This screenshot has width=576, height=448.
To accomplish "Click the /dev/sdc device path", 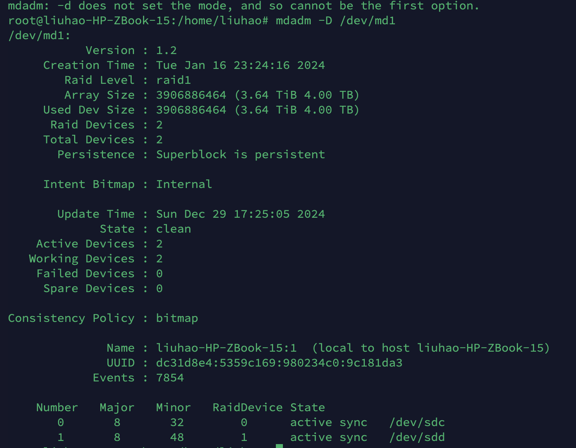I will 417,422.
